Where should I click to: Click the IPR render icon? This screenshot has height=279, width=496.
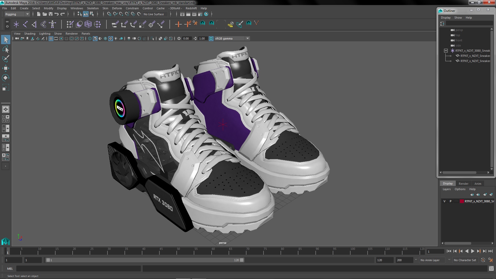click(194, 14)
